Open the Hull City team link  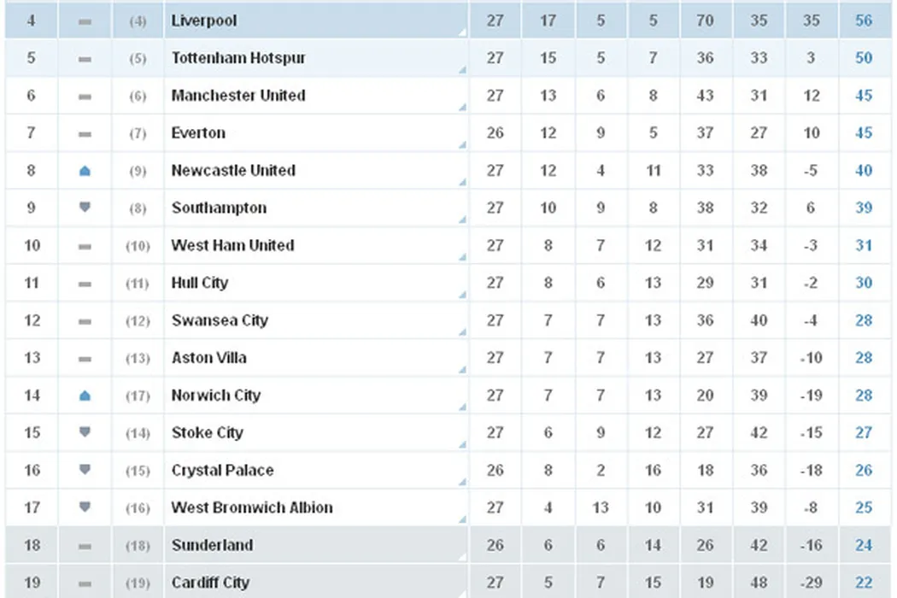pyautogui.click(x=200, y=283)
